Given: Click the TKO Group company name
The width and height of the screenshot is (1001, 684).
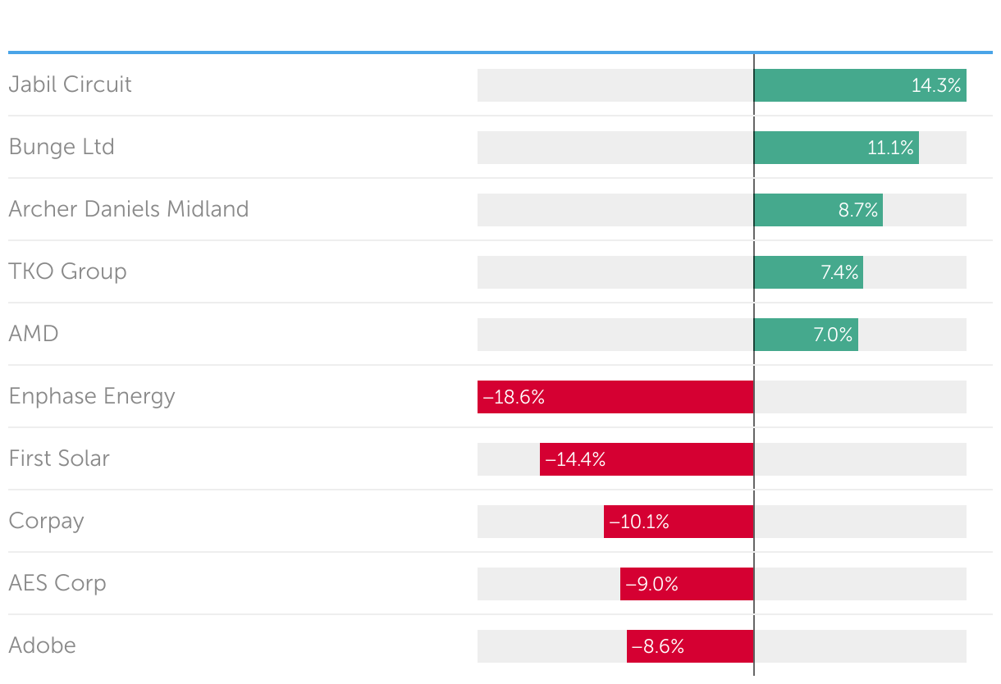Looking at the screenshot, I should click(68, 271).
